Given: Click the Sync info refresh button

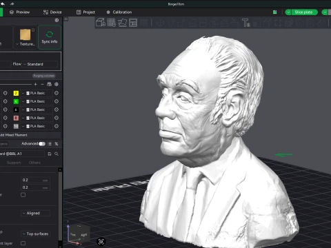Looking at the screenshot, I should click(50, 37).
